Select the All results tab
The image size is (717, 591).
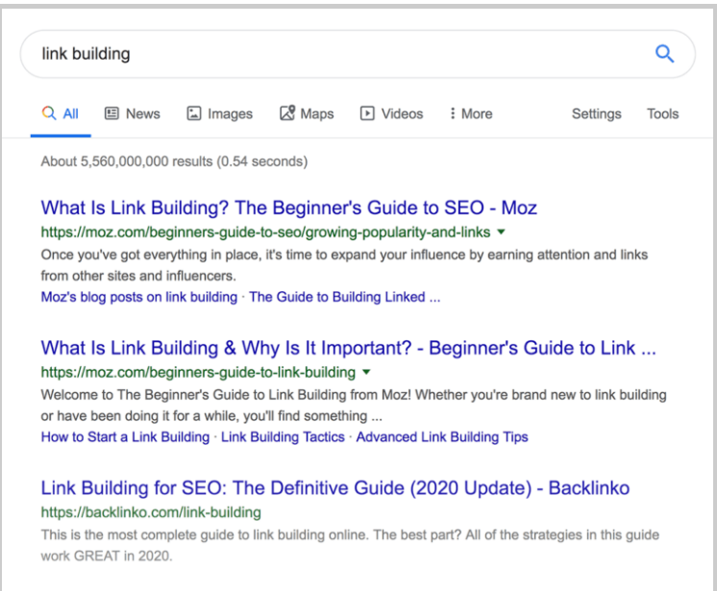(61, 113)
